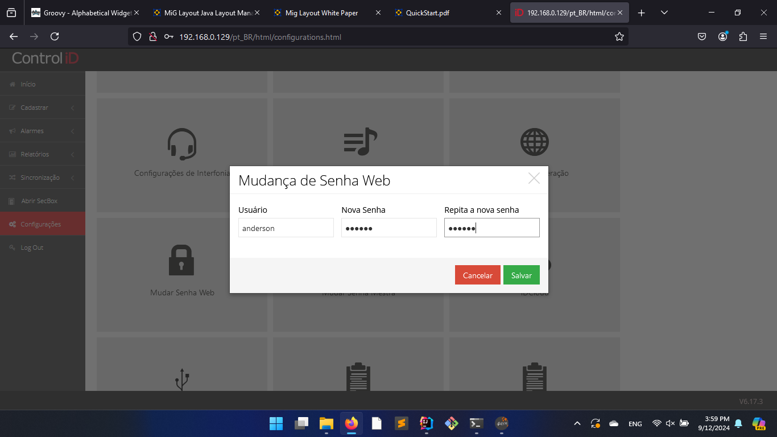Expand the Relatórios sidebar menu

pos(35,154)
